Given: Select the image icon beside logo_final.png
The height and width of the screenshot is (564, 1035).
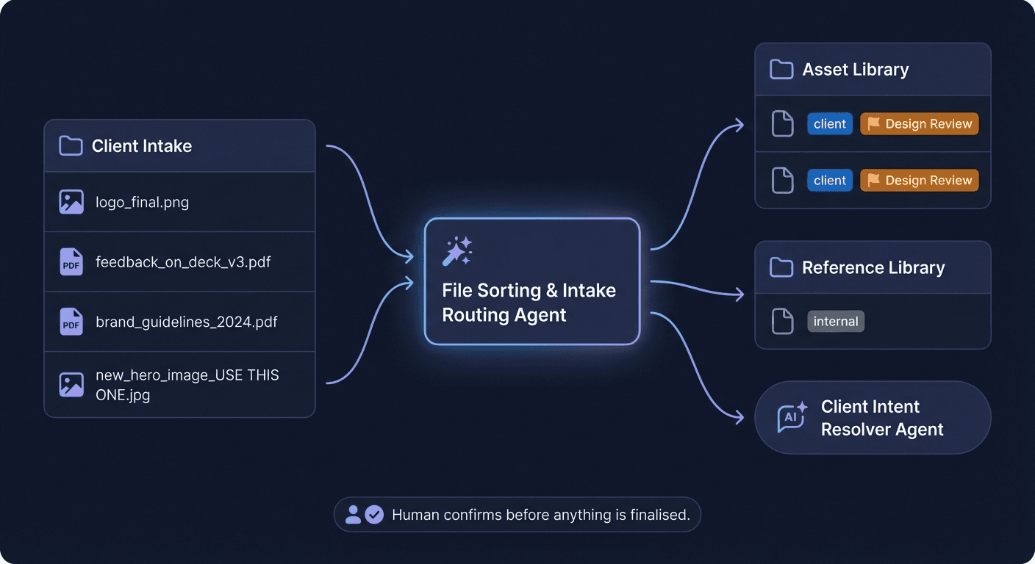Looking at the screenshot, I should 71,201.
